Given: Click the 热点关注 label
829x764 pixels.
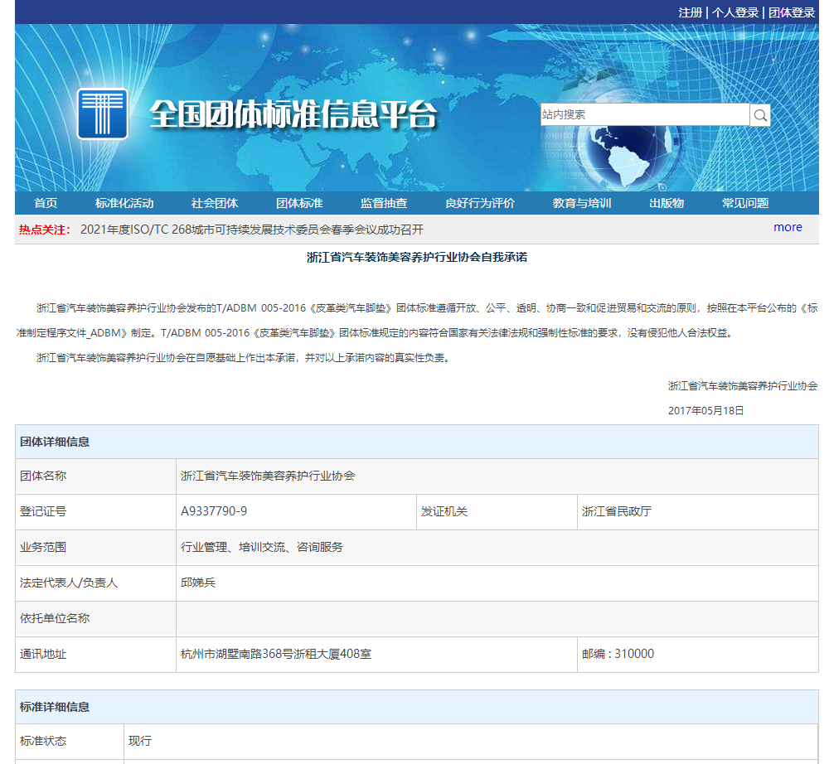Looking at the screenshot, I should pos(42,229).
